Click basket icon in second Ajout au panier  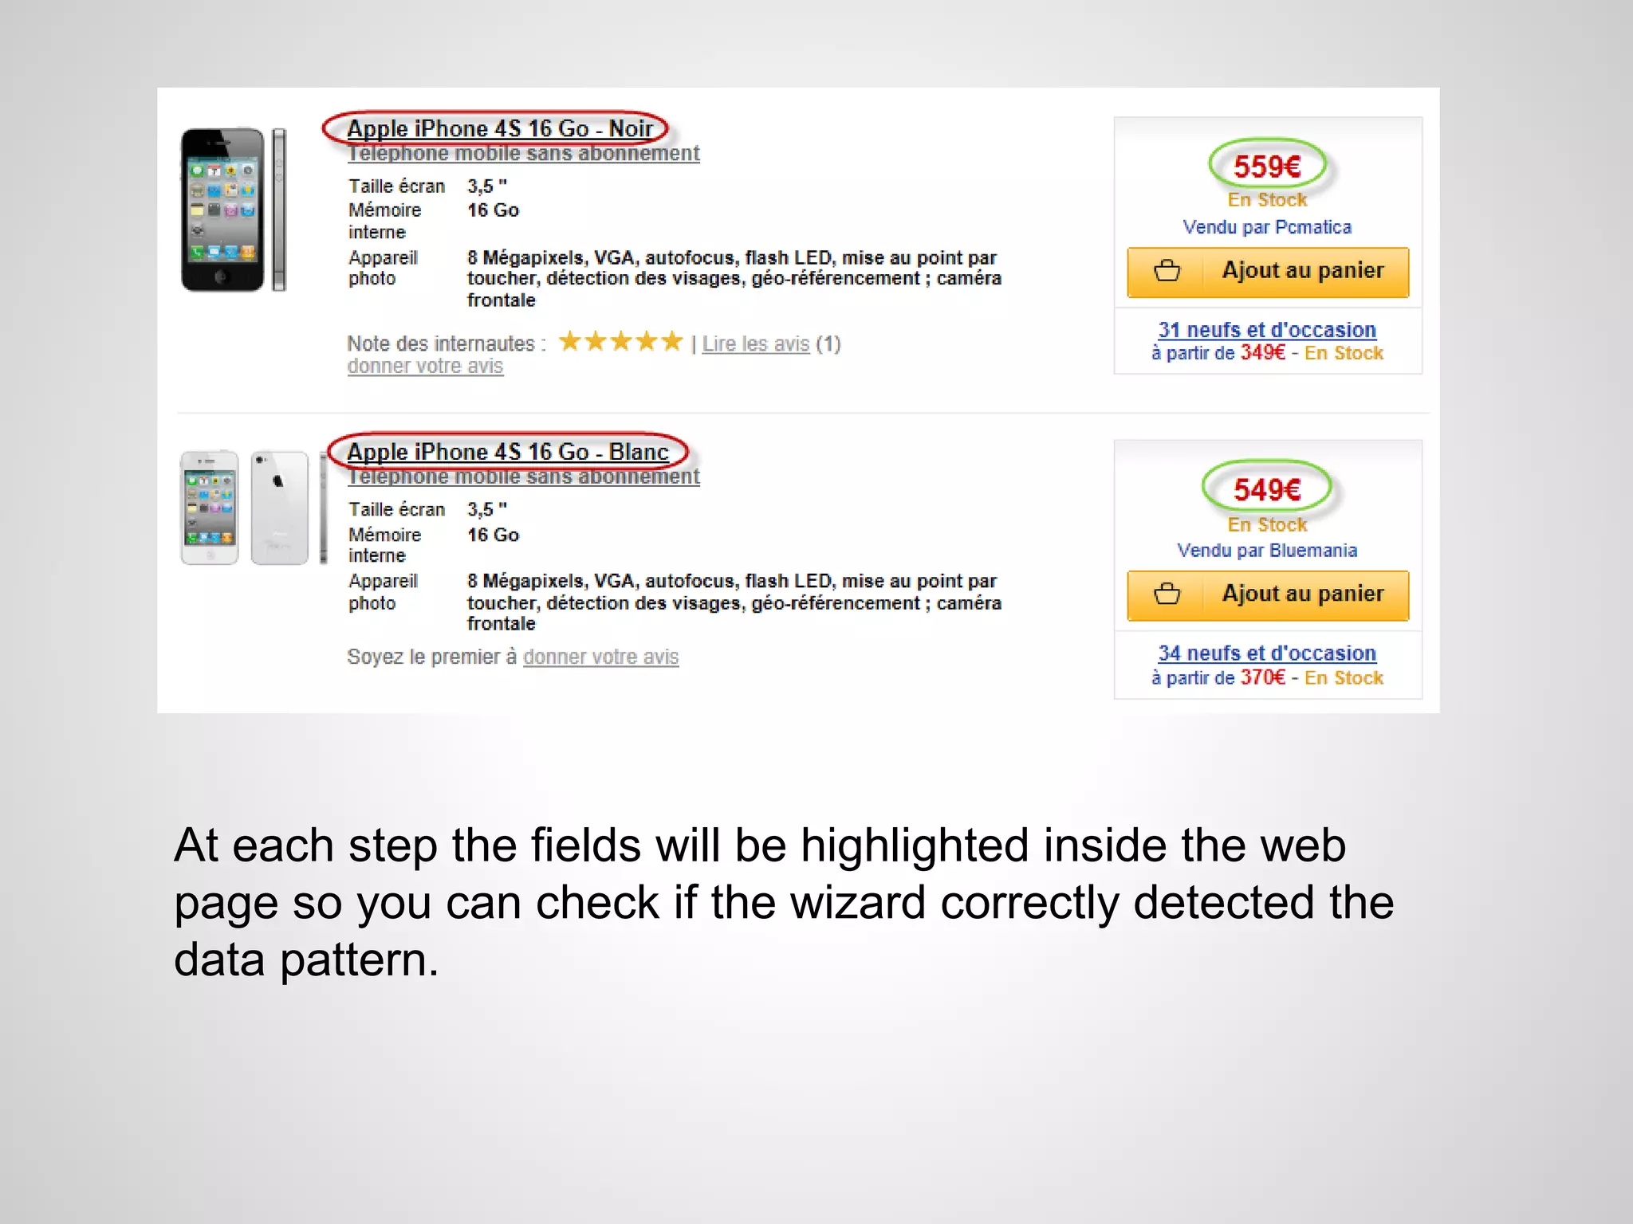tap(1167, 594)
